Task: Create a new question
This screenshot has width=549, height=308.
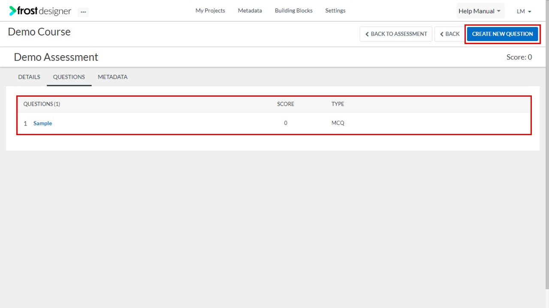Action: click(503, 34)
